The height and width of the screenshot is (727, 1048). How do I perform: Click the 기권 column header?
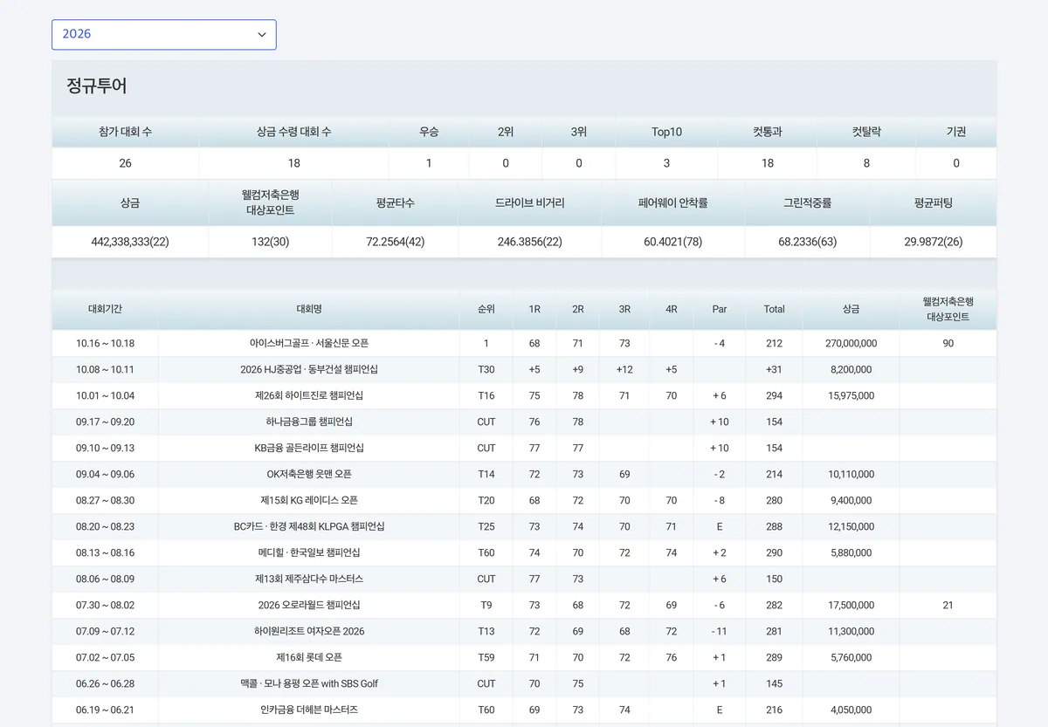point(956,132)
